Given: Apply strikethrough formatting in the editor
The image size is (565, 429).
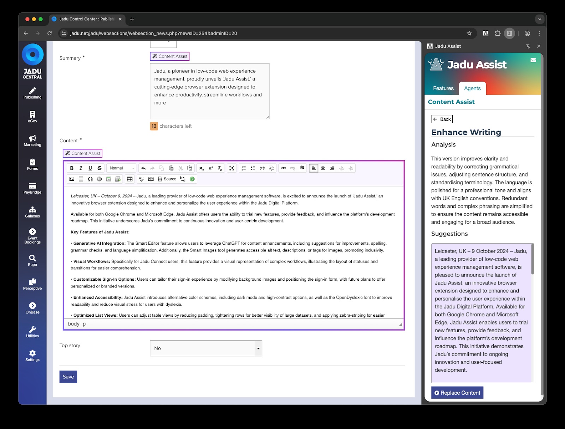Looking at the screenshot, I should point(100,168).
